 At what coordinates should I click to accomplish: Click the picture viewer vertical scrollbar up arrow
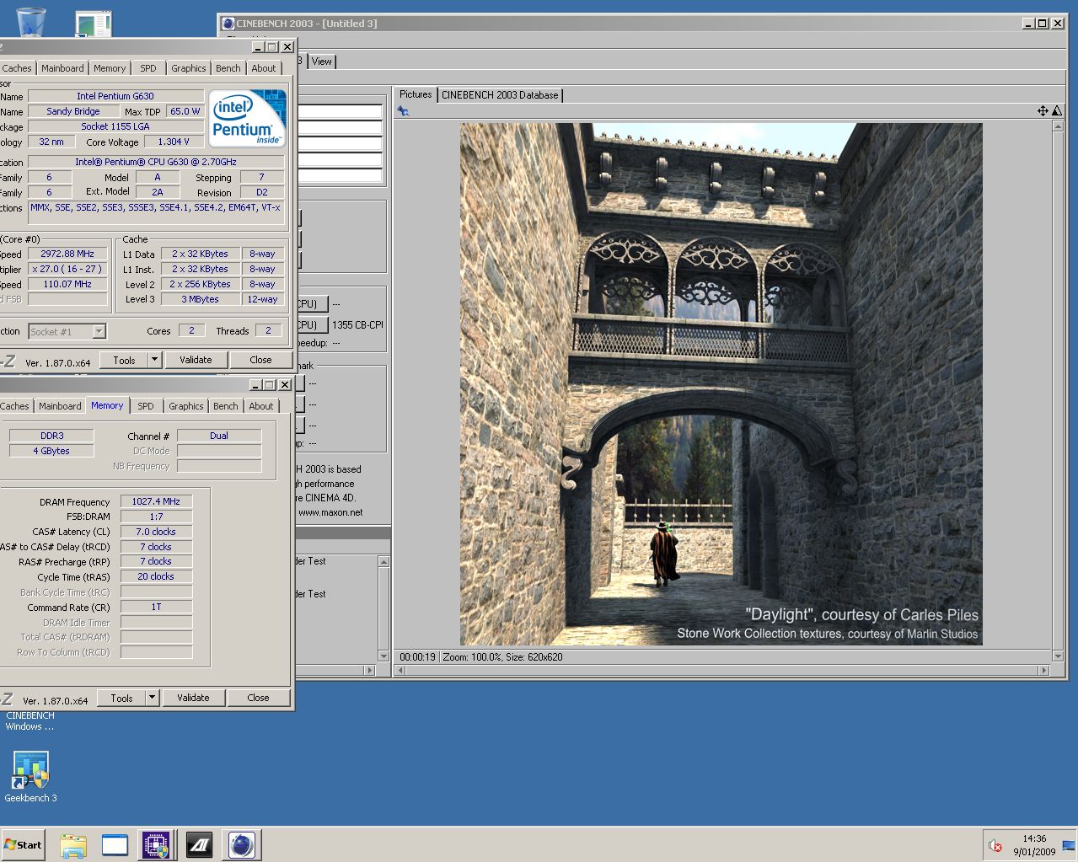(1058, 125)
